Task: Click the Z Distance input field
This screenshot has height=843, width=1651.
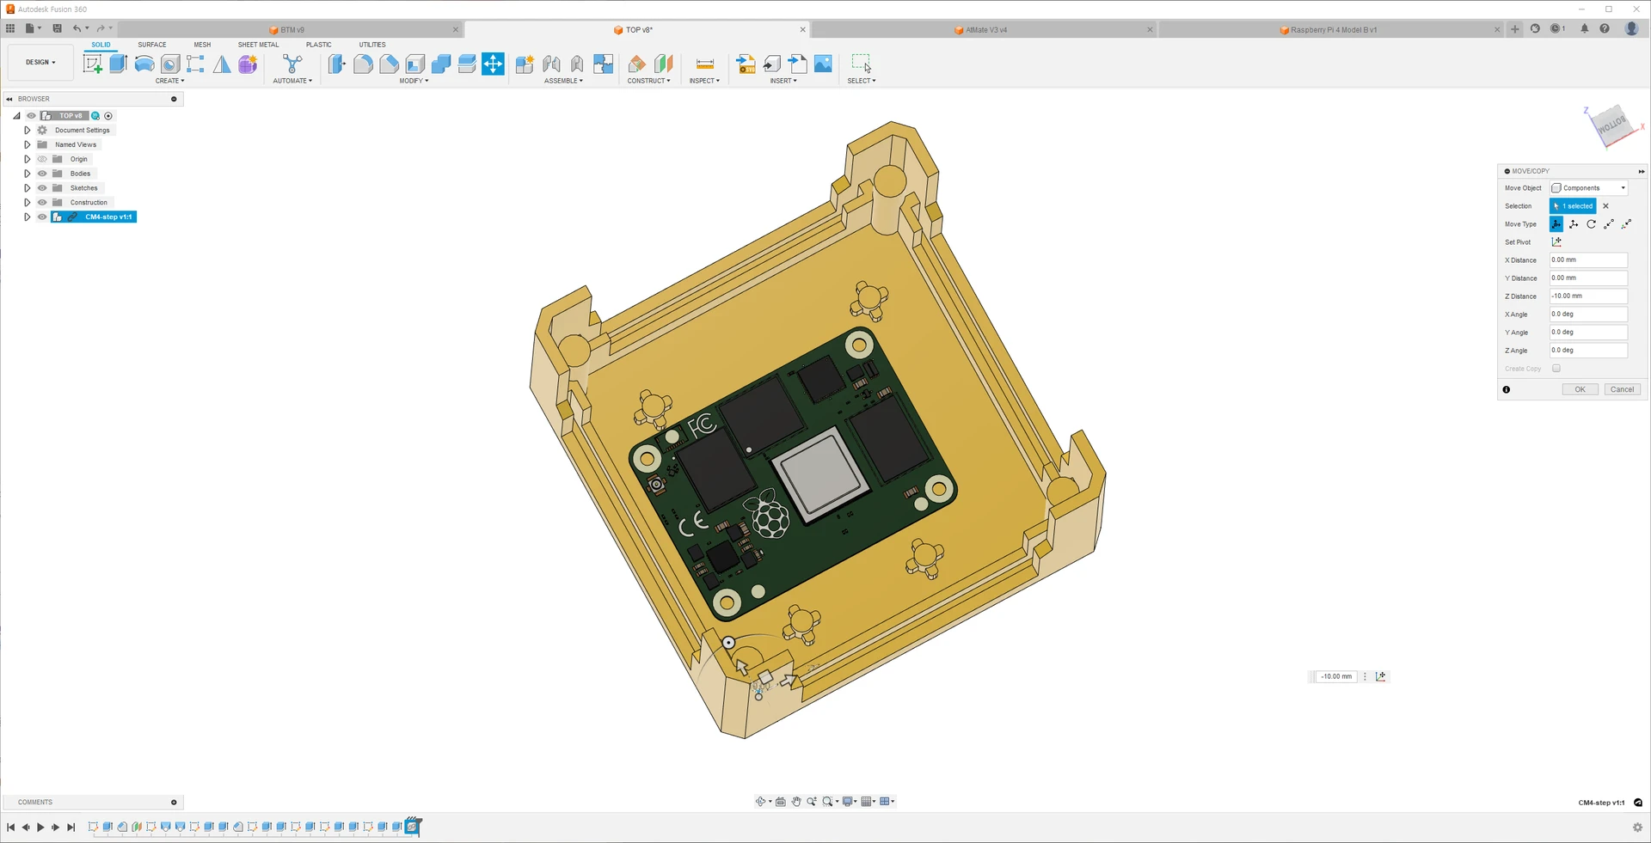Action: (x=1587, y=296)
